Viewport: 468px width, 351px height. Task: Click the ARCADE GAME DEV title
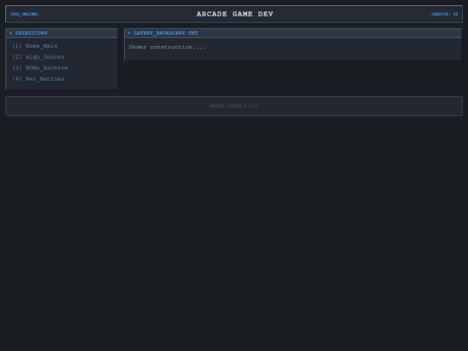[x=235, y=14]
